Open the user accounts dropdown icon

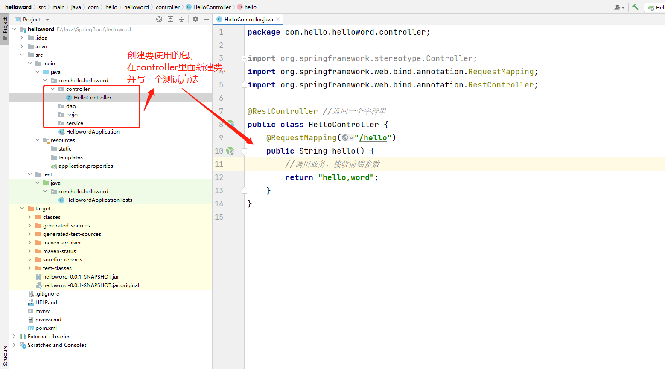(x=619, y=7)
